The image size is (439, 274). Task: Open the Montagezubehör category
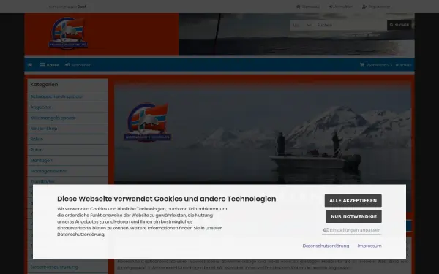68,171
